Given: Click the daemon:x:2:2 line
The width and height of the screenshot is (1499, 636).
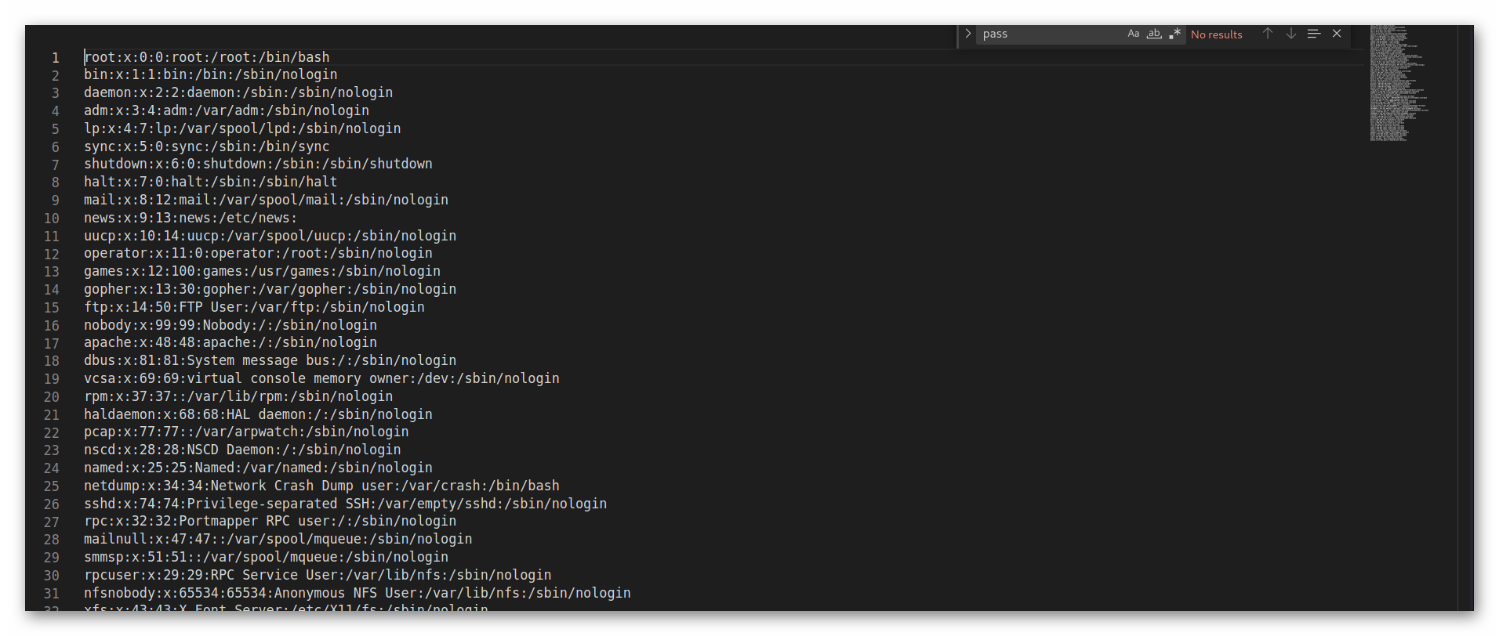Looking at the screenshot, I should 238,92.
